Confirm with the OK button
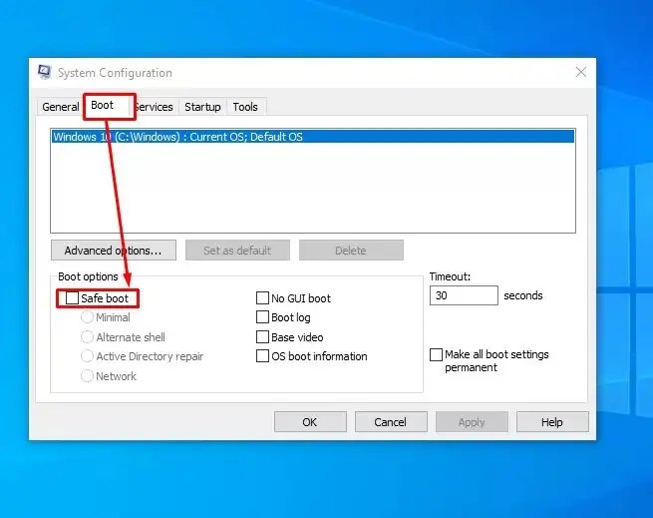Image resolution: width=653 pixels, height=518 pixels. [x=310, y=422]
